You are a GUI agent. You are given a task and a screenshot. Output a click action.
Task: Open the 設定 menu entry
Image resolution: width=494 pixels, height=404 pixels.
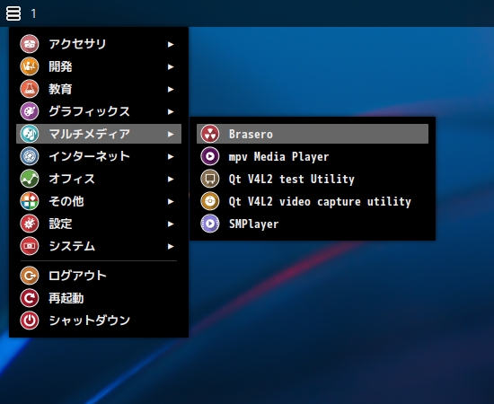(x=99, y=224)
